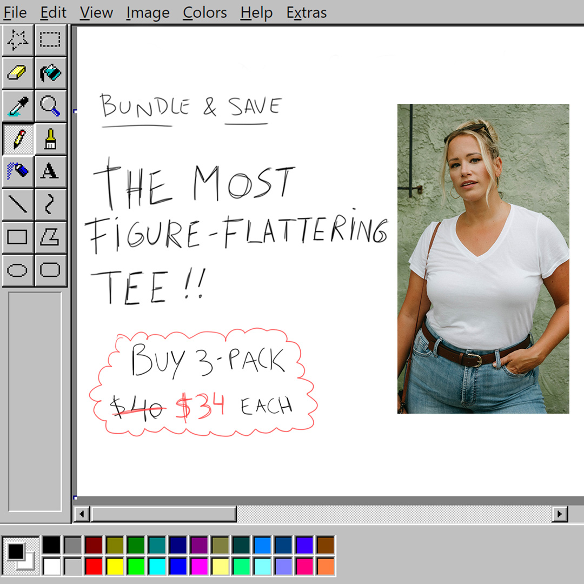Select the Magnifier zoom tool
This screenshot has width=584, height=584.
click(x=51, y=106)
